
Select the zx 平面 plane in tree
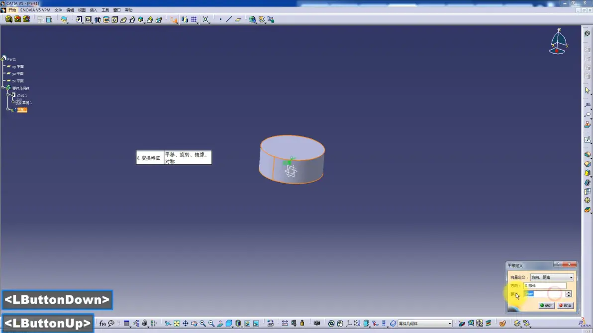click(x=18, y=81)
